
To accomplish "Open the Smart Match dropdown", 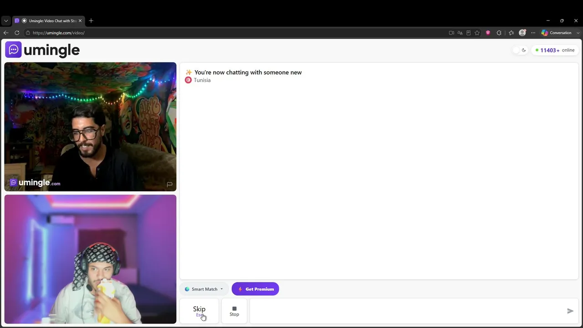I will [204, 289].
